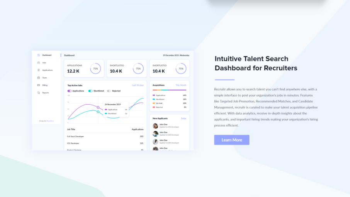Click Today in New Applicants card
350x197 pixels.
(x=183, y=119)
